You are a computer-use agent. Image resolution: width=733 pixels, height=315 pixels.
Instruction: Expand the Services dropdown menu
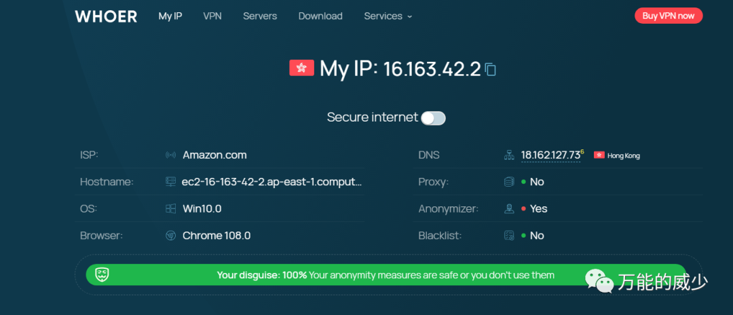click(388, 16)
